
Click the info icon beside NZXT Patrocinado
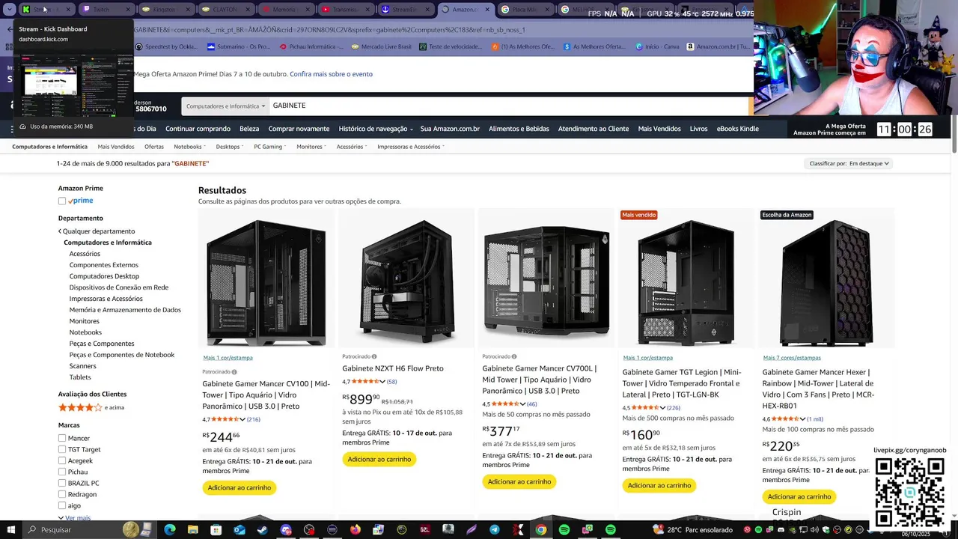374,356
